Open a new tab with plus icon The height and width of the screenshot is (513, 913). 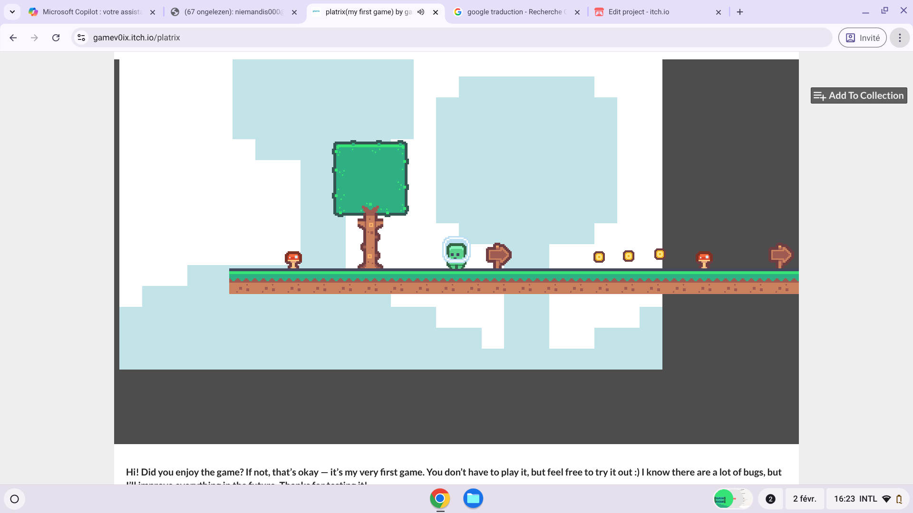(x=740, y=12)
